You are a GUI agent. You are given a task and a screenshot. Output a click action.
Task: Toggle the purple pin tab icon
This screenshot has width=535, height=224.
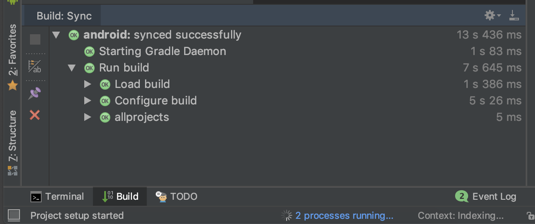(x=35, y=93)
